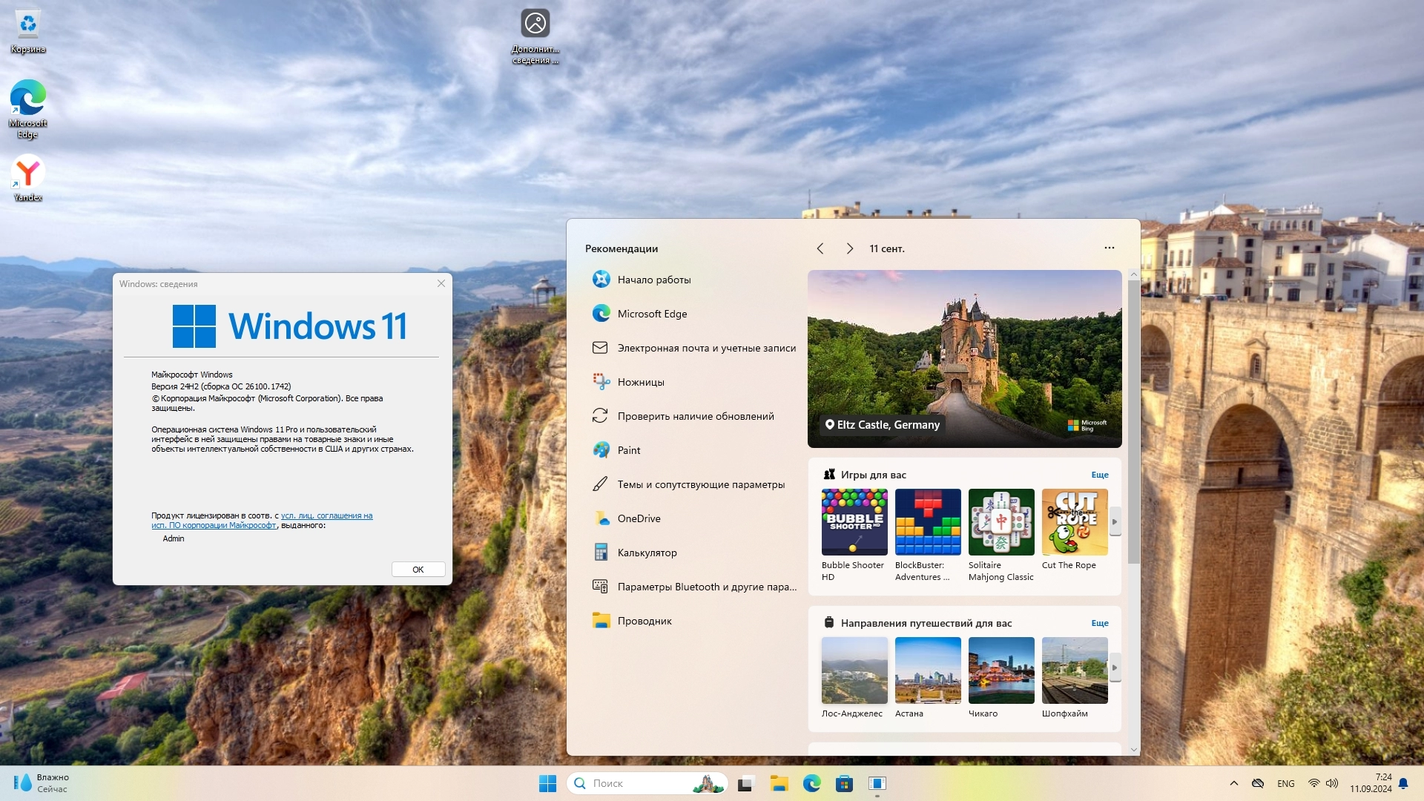Screen dimensions: 1424x801
Task: Open Cut The Rope game thumbnail
Action: (x=1074, y=522)
